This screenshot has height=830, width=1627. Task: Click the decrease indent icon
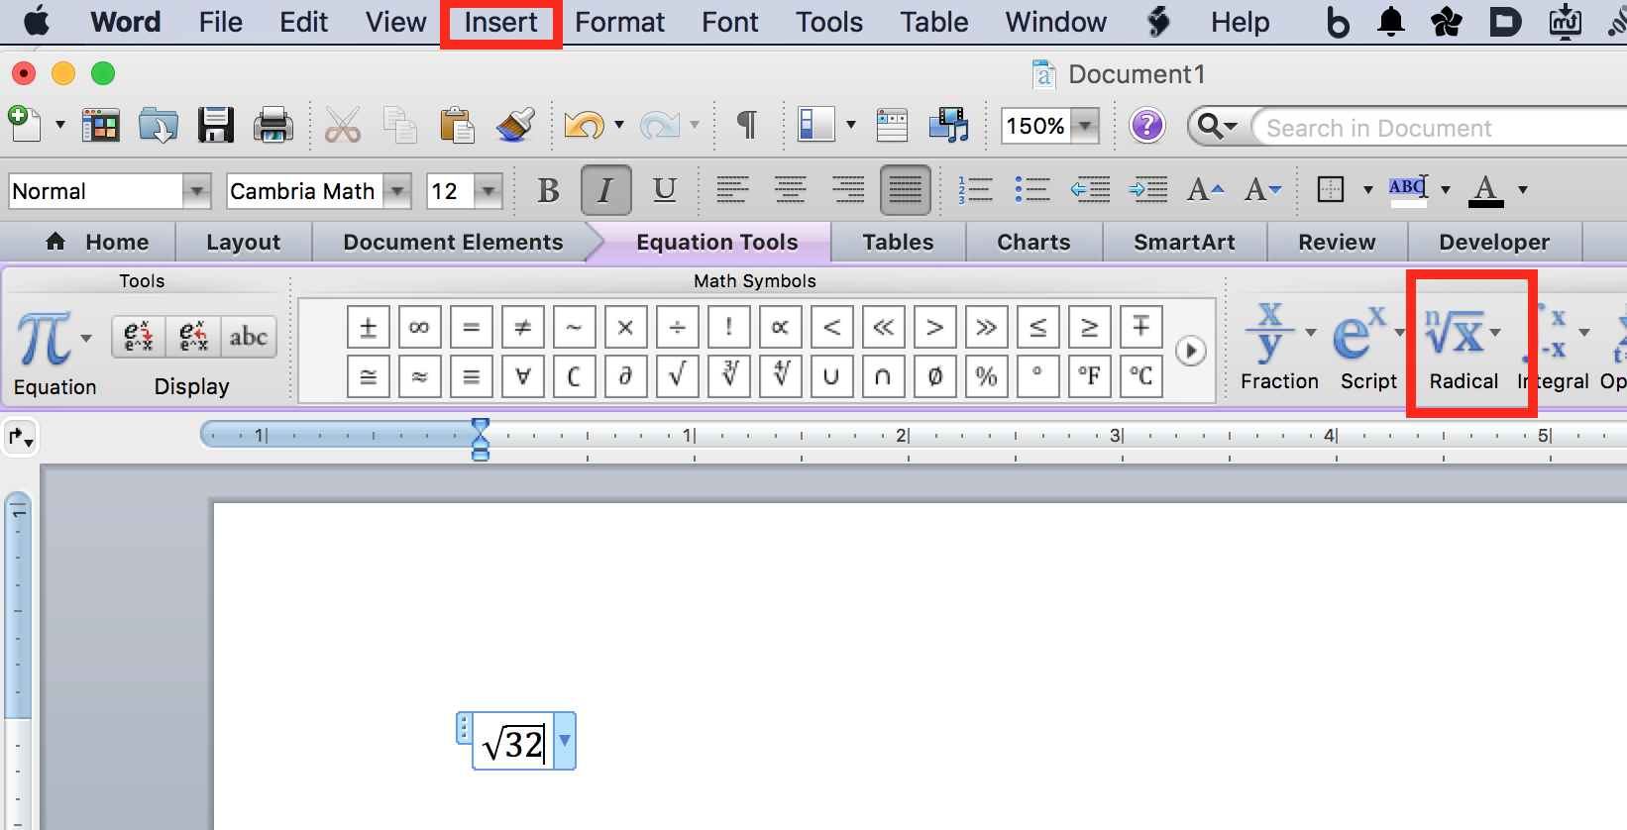click(1090, 189)
